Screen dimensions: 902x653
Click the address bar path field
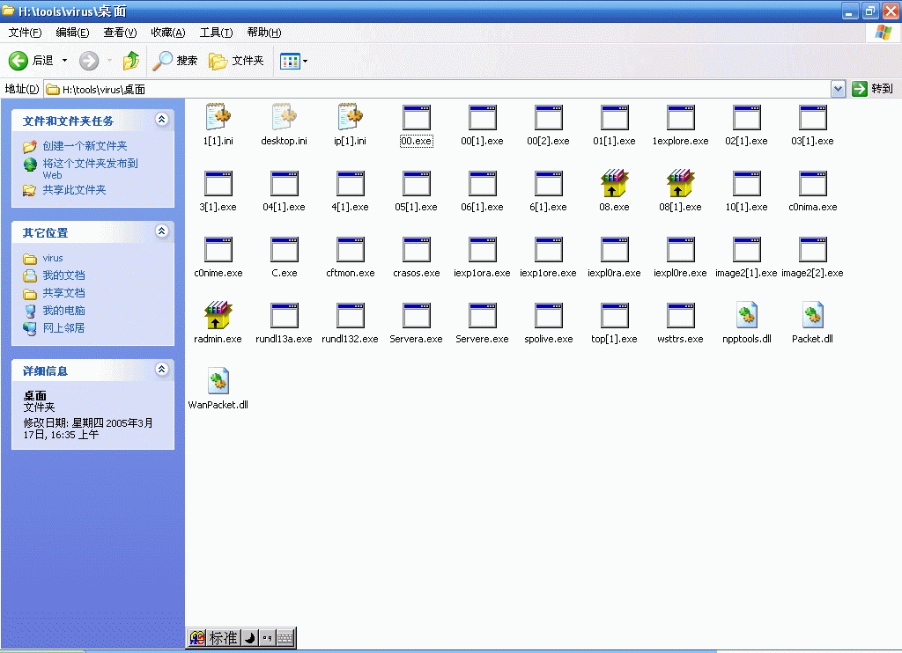point(437,89)
